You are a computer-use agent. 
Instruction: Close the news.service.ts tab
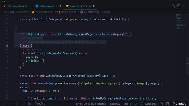pyautogui.click(x=94, y=6)
